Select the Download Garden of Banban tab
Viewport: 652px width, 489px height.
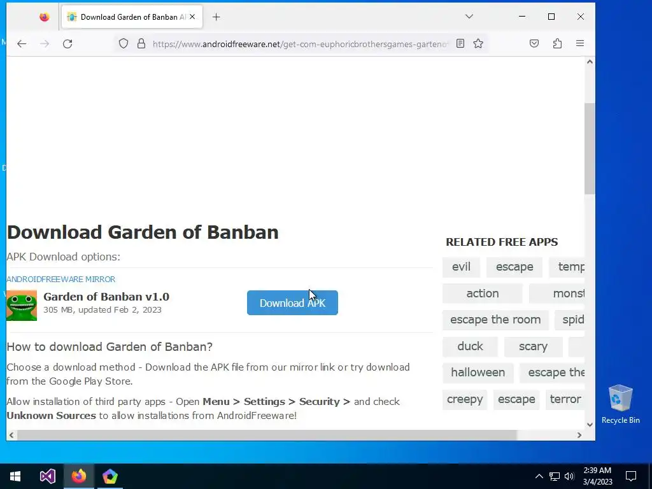(132, 17)
